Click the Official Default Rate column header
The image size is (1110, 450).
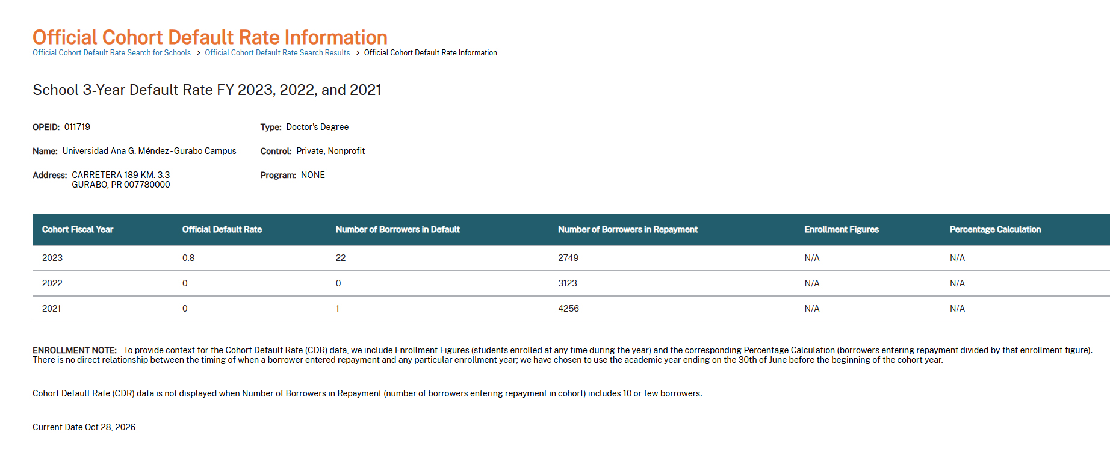click(222, 229)
